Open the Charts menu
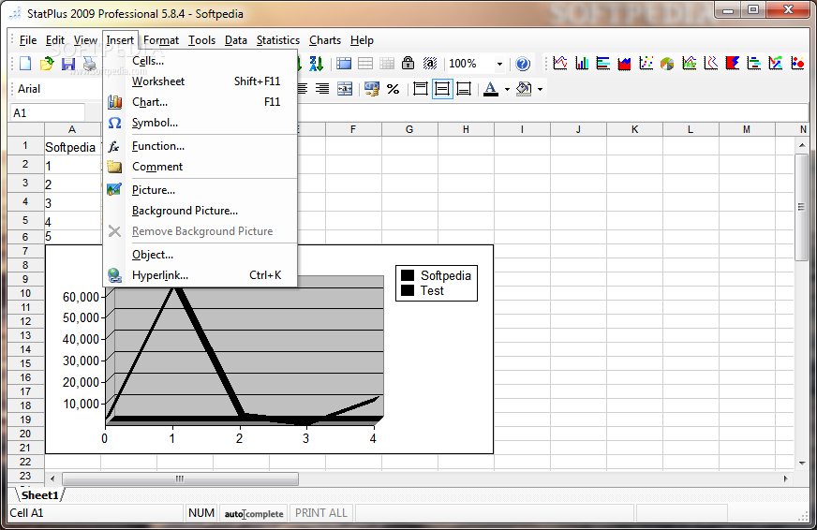 325,40
